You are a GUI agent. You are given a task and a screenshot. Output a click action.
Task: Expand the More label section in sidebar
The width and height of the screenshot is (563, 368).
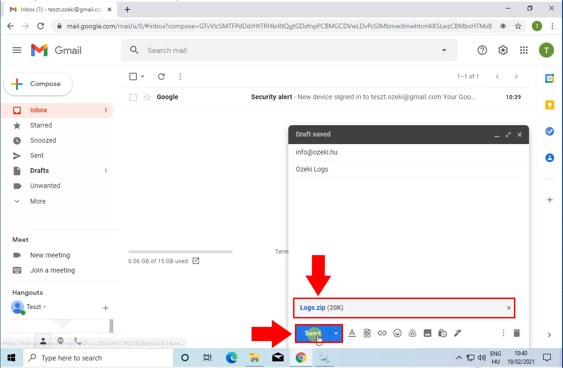pyautogui.click(x=37, y=201)
